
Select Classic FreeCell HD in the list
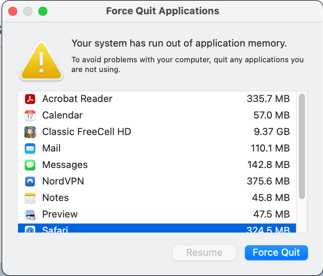(x=86, y=132)
